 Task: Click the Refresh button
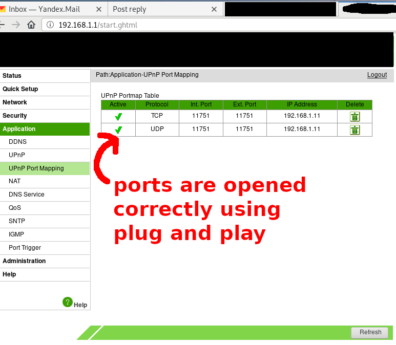click(370, 332)
